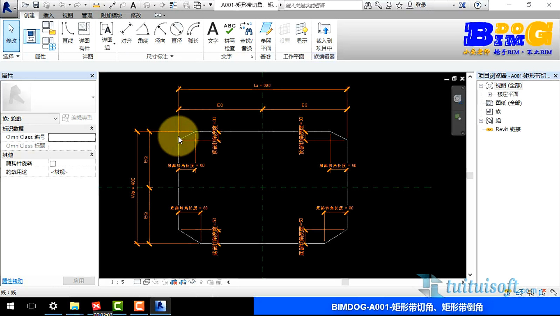Viewport: 560px width, 316px height.
Task: Click into the OmniClass 编号 input field
Action: [72, 137]
